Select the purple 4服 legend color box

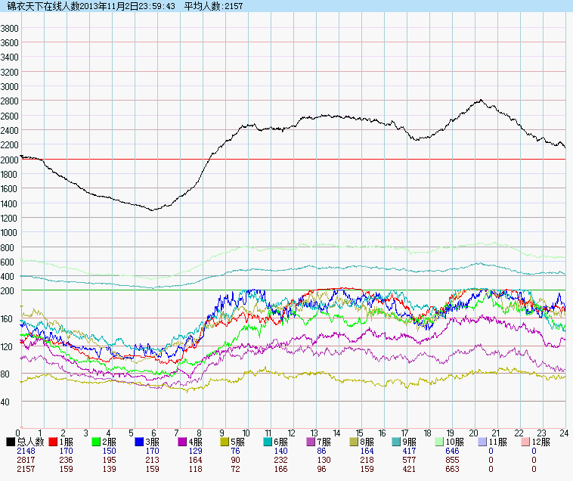pyautogui.click(x=183, y=442)
